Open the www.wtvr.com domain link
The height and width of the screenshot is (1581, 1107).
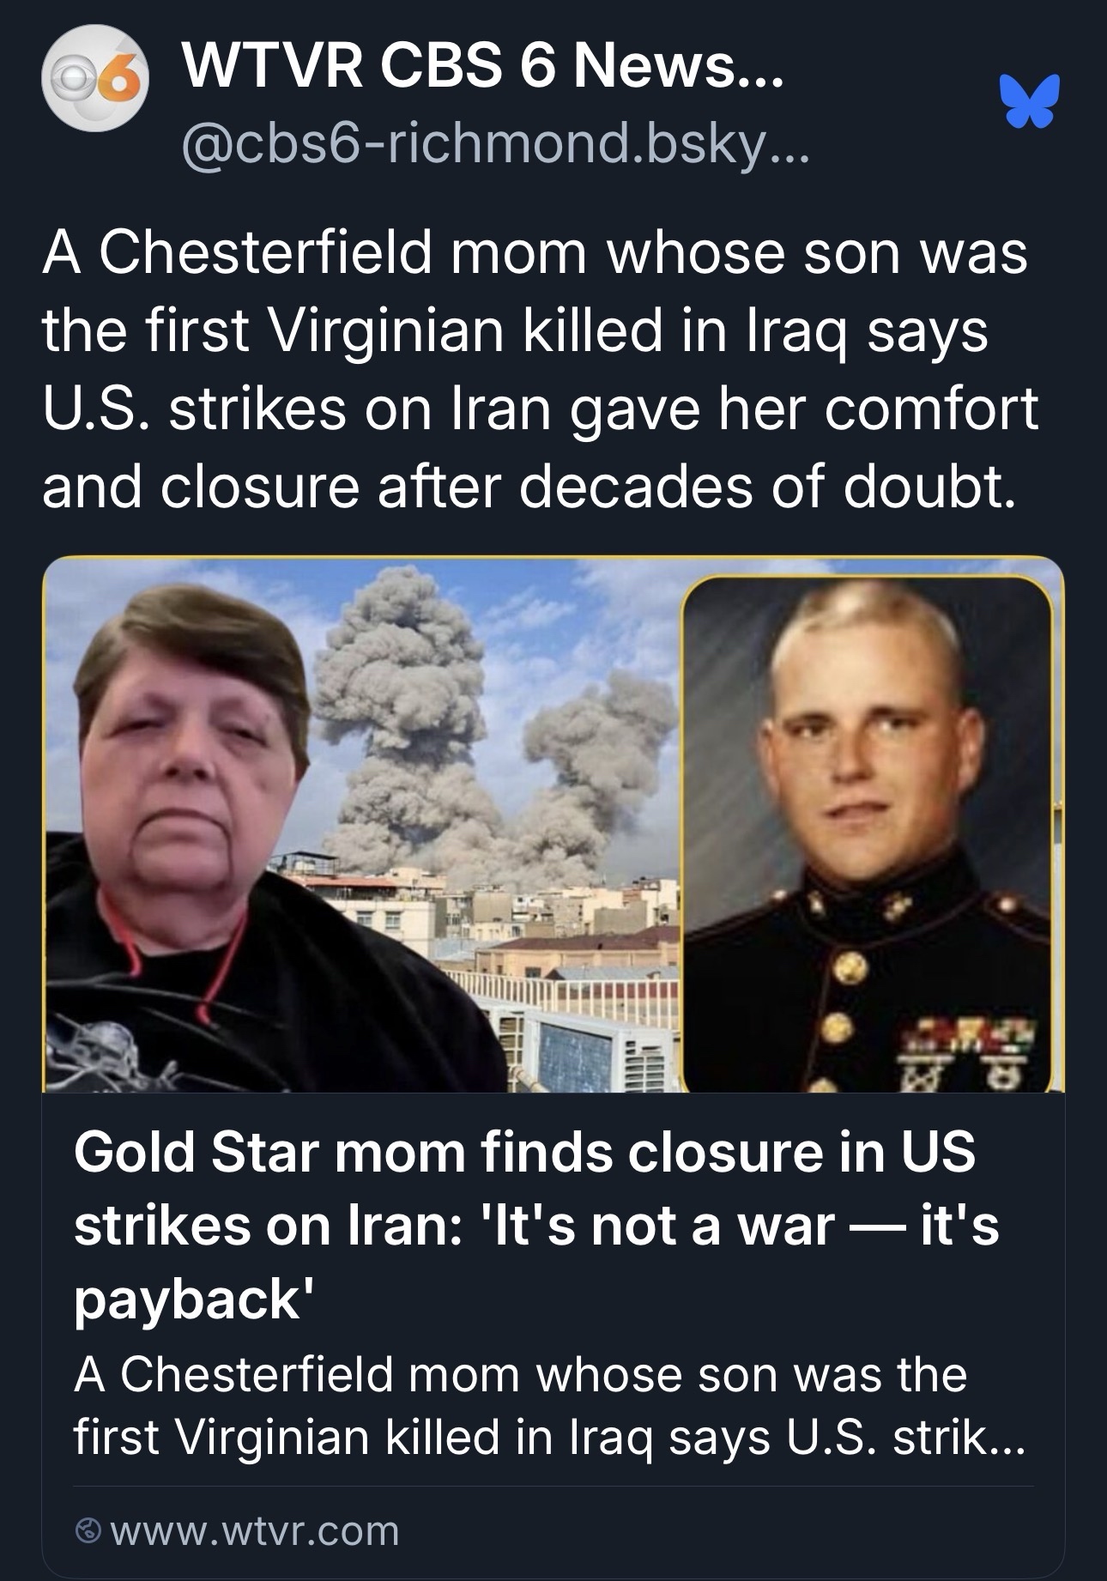pos(255,1530)
